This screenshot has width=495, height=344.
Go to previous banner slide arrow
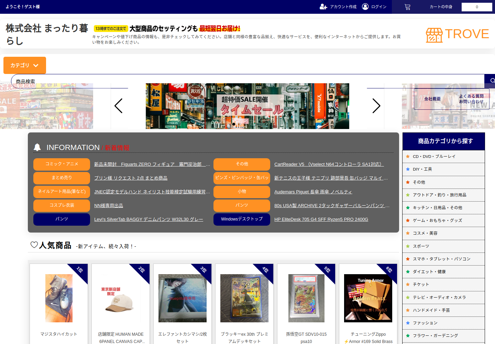pyautogui.click(x=119, y=106)
